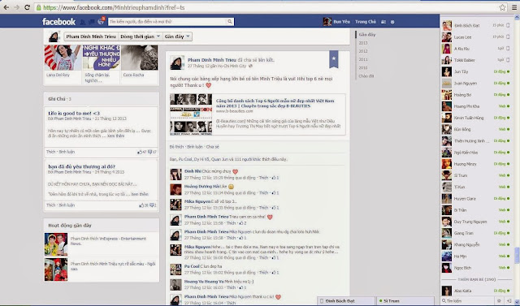Open the Lana Del Rey thumbnail
This screenshot has height=306, width=520.
63,58
